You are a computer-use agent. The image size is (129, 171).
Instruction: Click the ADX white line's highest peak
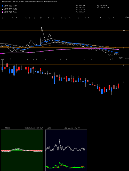pyautogui.click(x=59, y=140)
